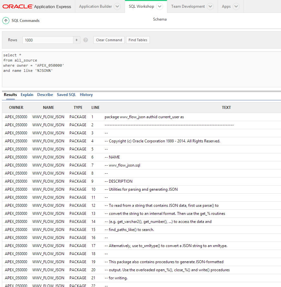Screen dimensions: 281x287
Task: Click the TEXT column header
Action: pos(226,108)
